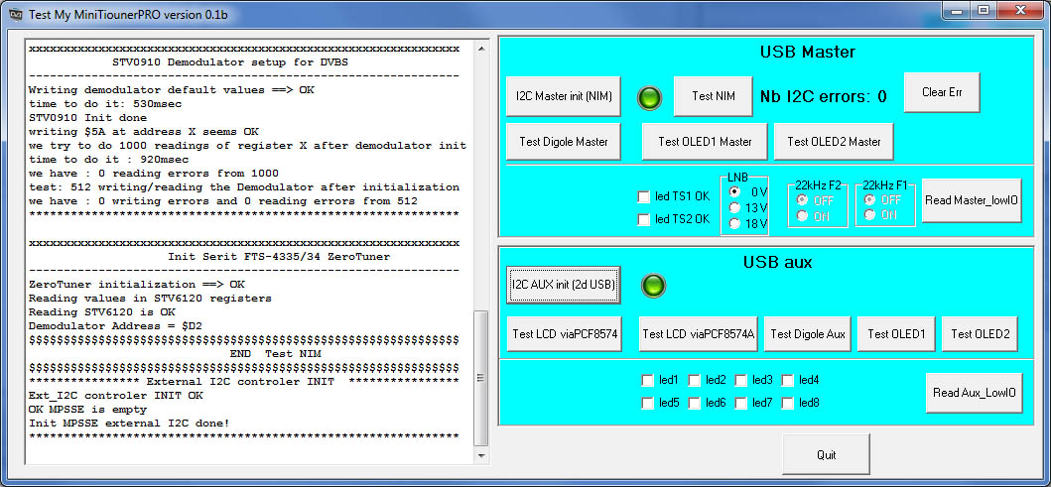The image size is (1051, 487).
Task: Toggle the led6 checkbox
Action: point(695,404)
